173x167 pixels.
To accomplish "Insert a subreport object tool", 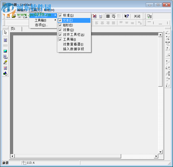I will [5, 57].
